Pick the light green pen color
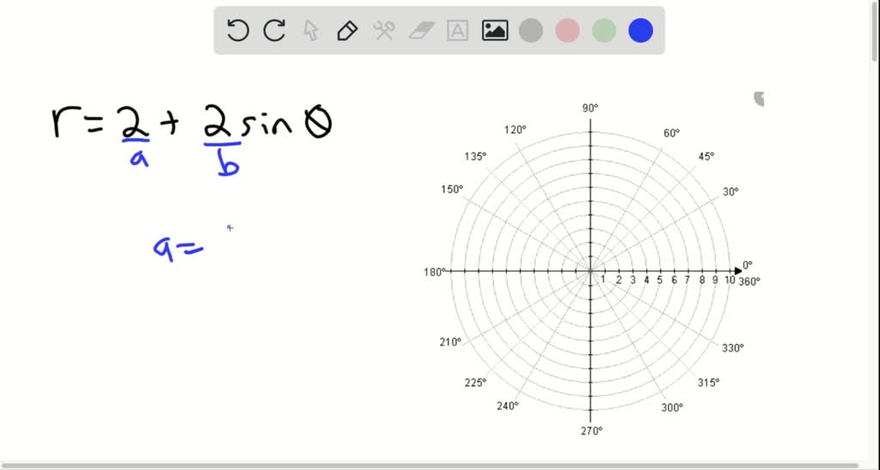Viewport: 880px width, 470px height. [604, 30]
